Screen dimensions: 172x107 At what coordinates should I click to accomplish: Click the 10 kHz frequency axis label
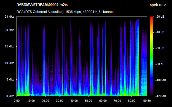(9, 63)
